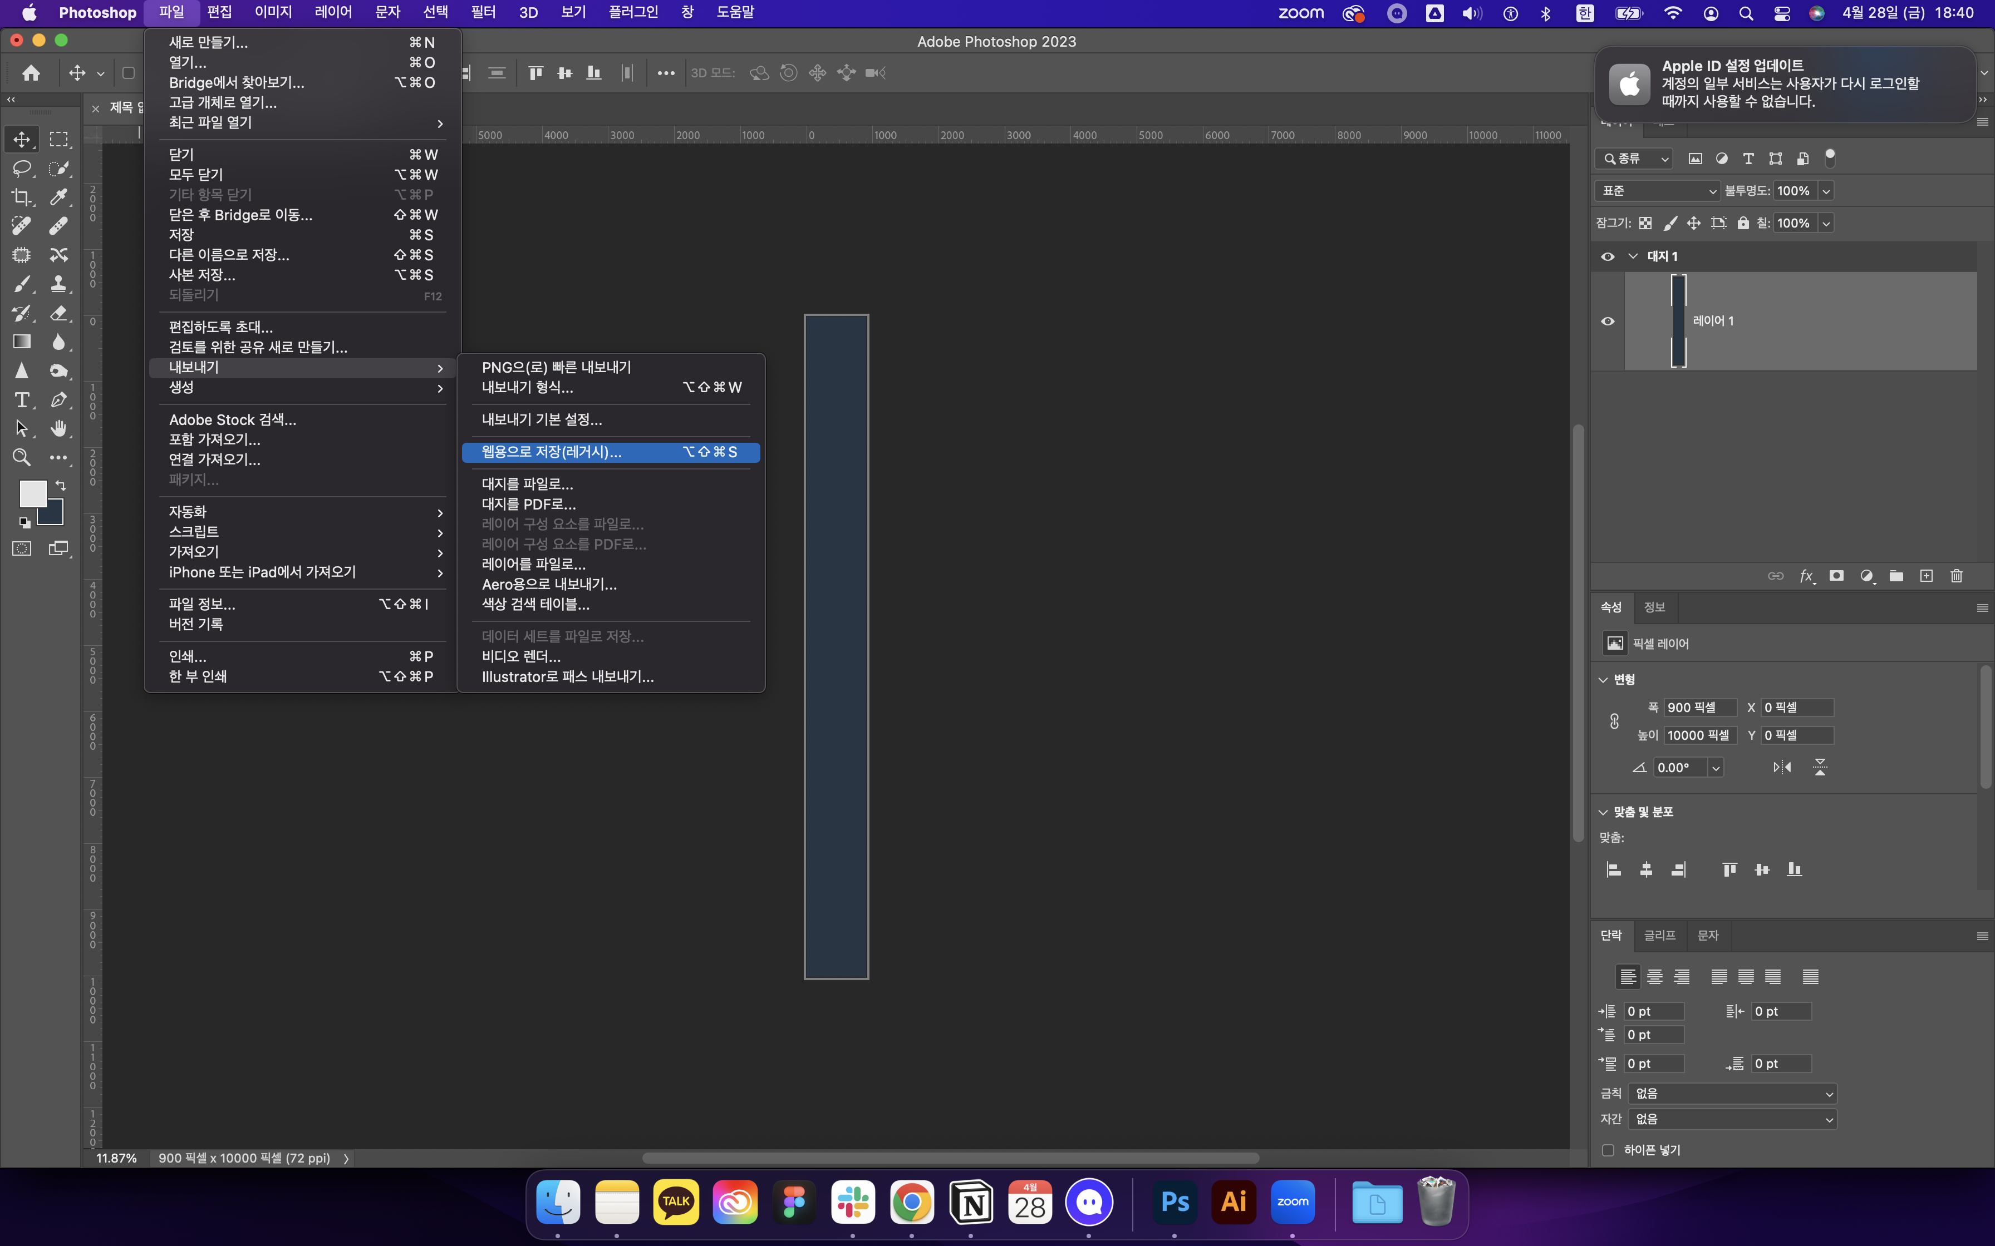Viewport: 1995px width, 1246px height.
Task: Click 내보내기 형식 menu entry
Action: 528,387
